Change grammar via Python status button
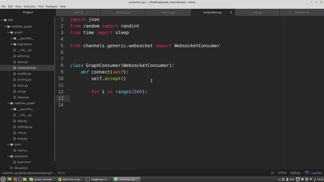The image size is (324, 182). 296,173
